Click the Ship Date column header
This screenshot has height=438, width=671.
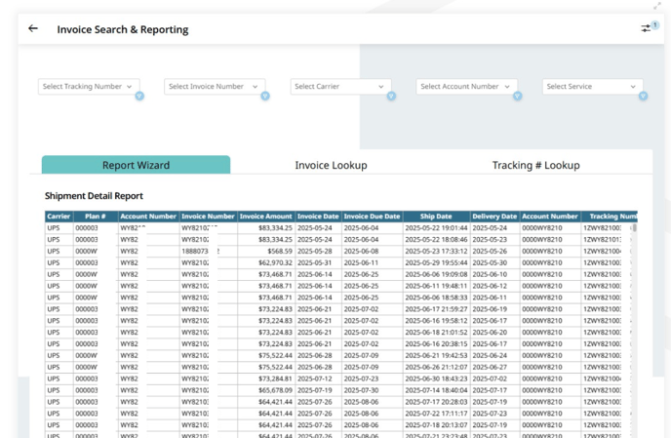click(x=436, y=217)
